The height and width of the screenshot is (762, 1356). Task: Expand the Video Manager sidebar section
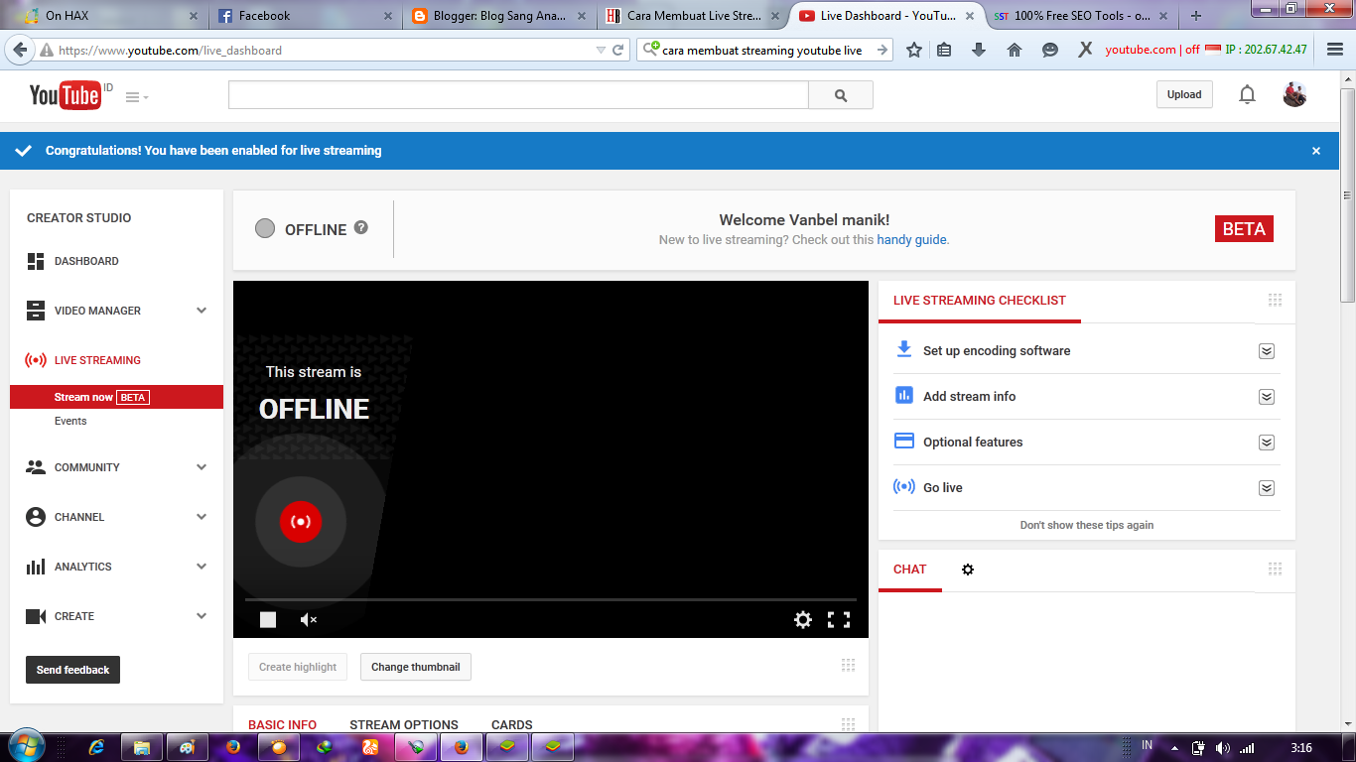[x=202, y=311]
